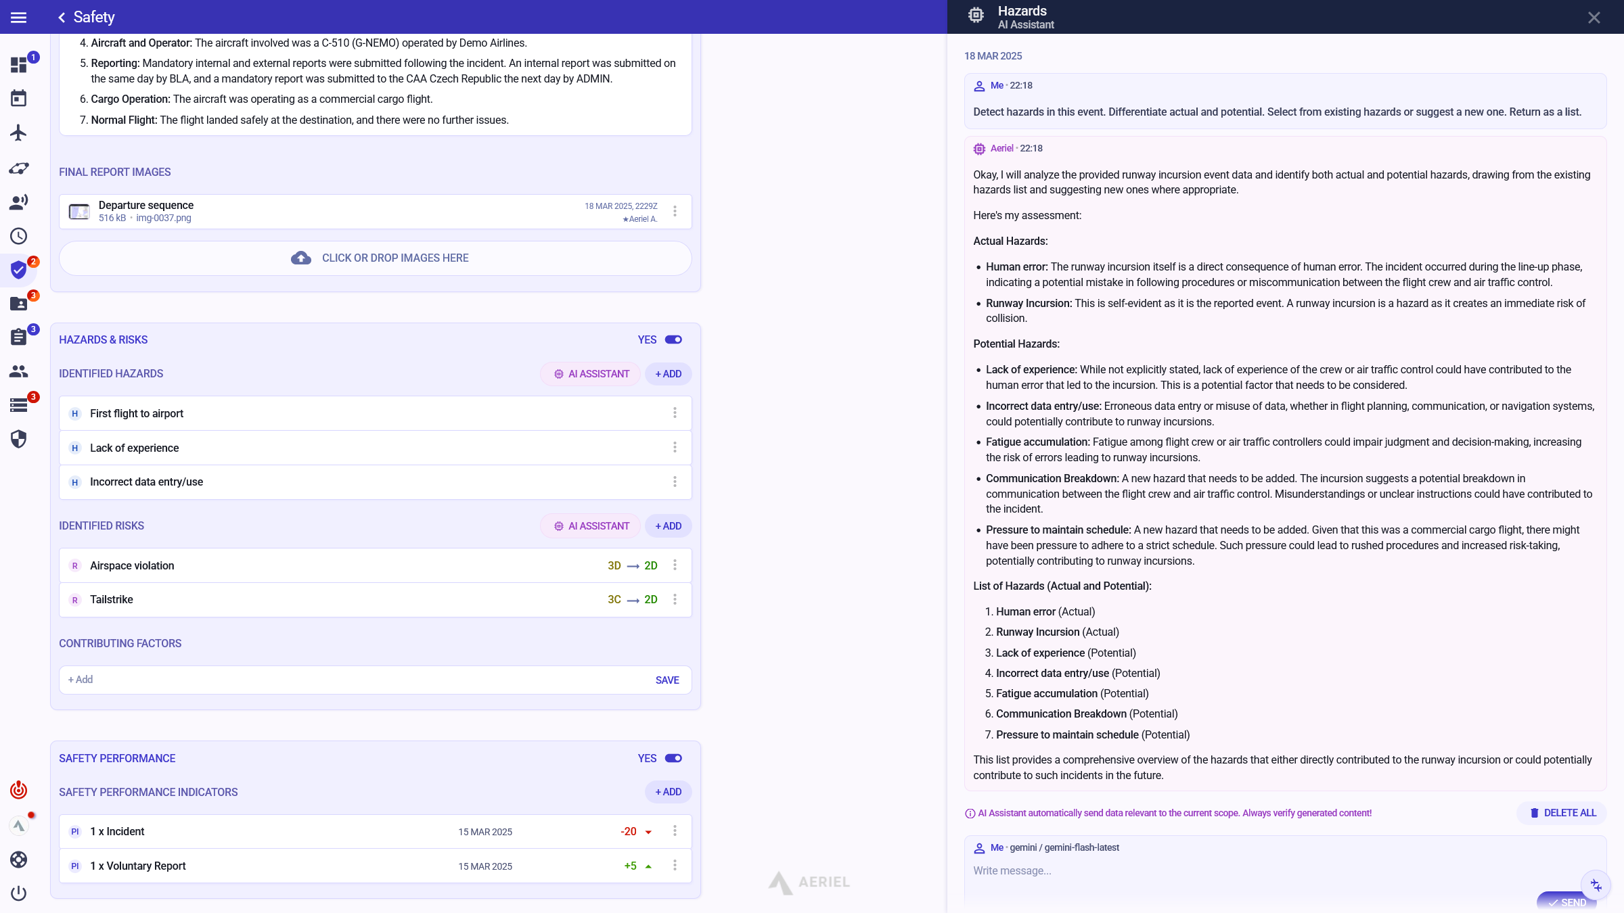Screen dimensions: 1624x913
Task: Click the Departure sequence image thumbnail
Action: pyautogui.click(x=79, y=212)
